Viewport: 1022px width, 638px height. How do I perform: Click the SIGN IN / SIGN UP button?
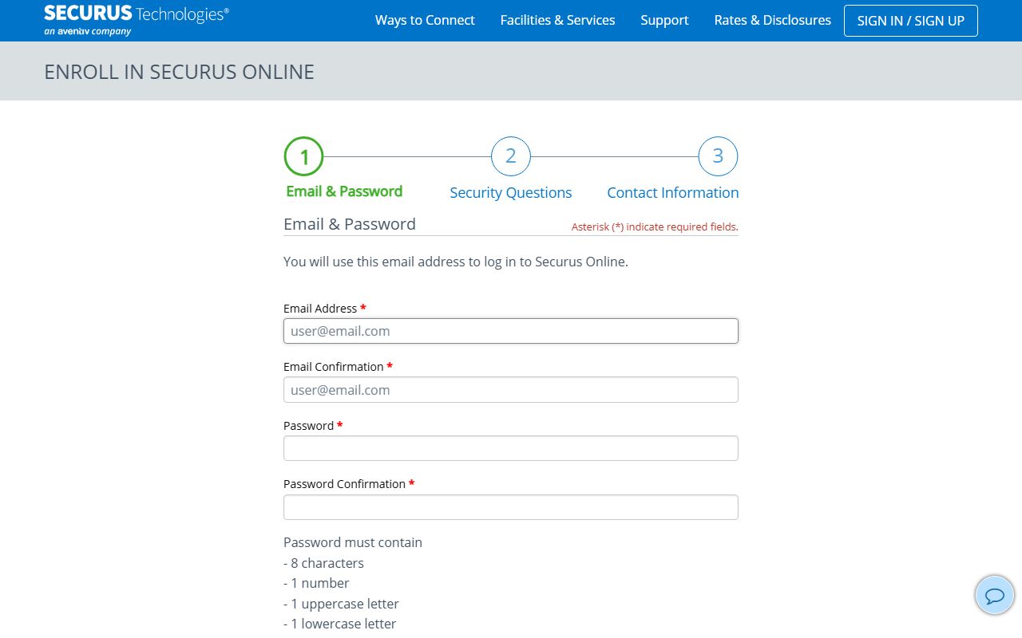coord(911,21)
